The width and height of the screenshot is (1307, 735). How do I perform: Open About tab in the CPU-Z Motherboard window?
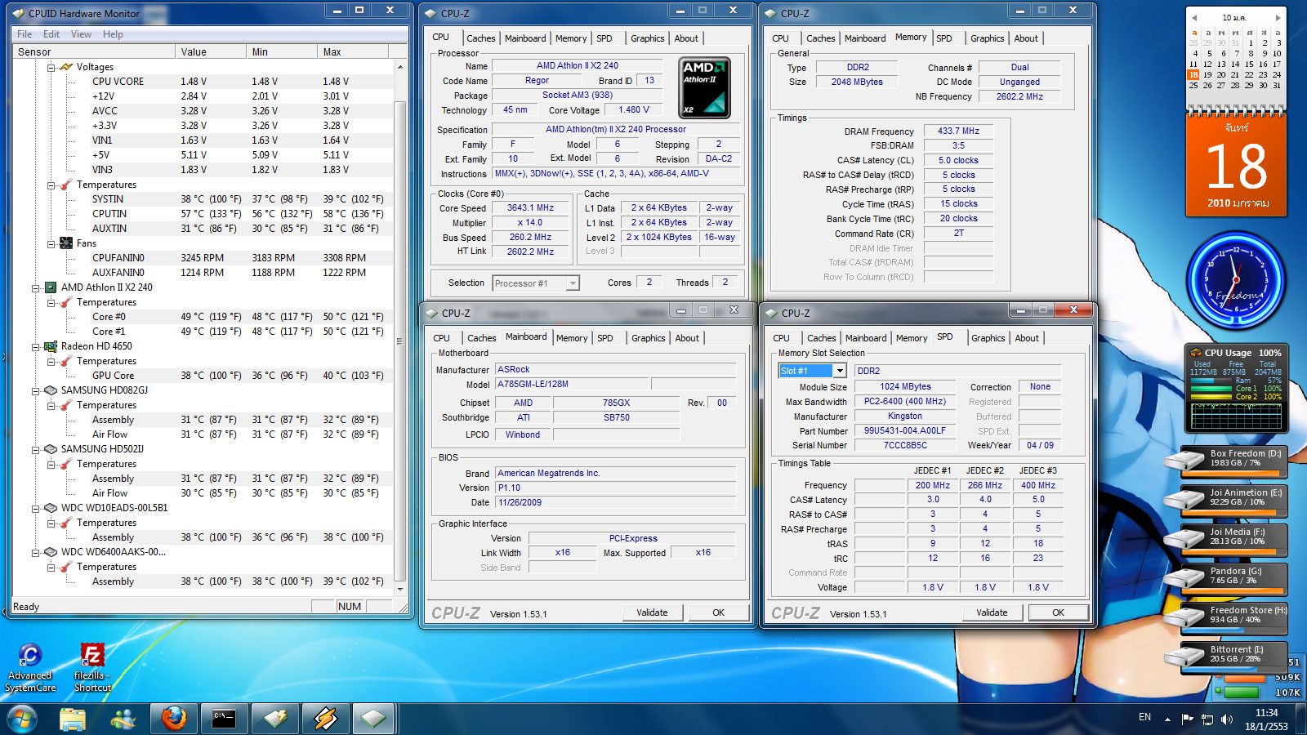pyautogui.click(x=687, y=338)
